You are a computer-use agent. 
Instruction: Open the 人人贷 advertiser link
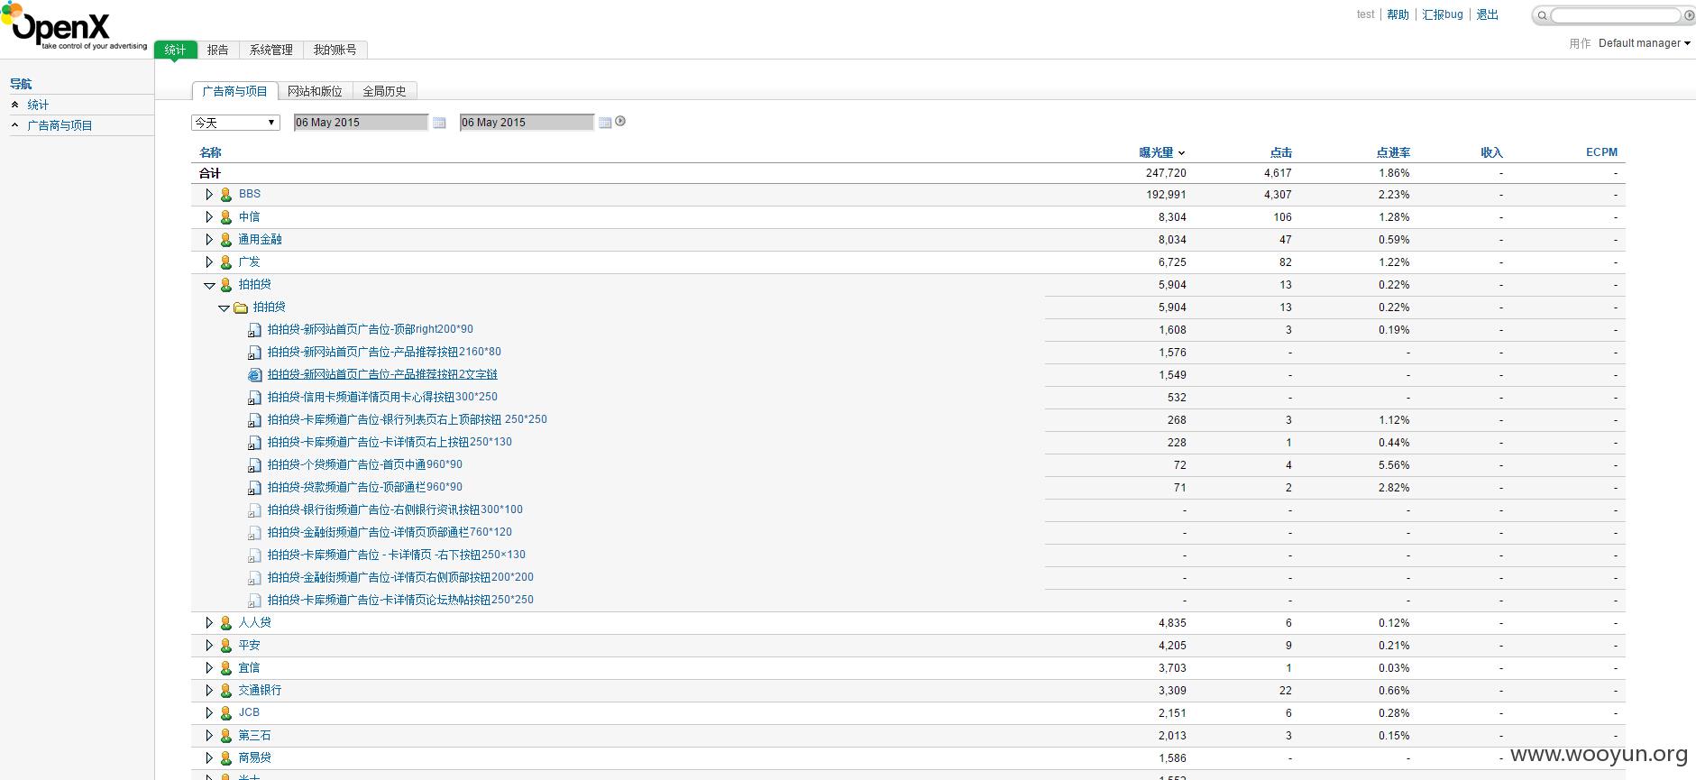254,622
